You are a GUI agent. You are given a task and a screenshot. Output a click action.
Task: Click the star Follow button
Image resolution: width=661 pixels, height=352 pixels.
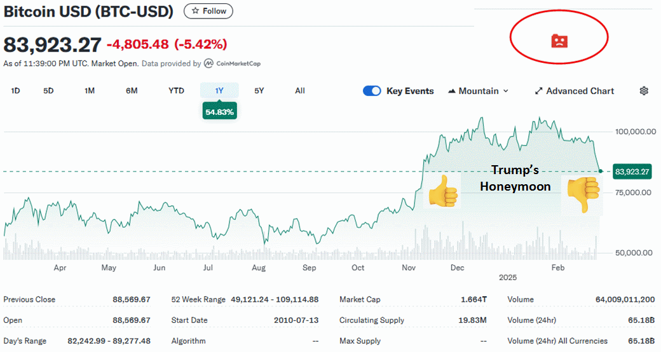[x=208, y=11]
